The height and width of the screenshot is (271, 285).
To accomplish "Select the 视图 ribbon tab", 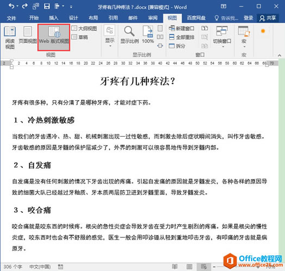I will (172, 18).
